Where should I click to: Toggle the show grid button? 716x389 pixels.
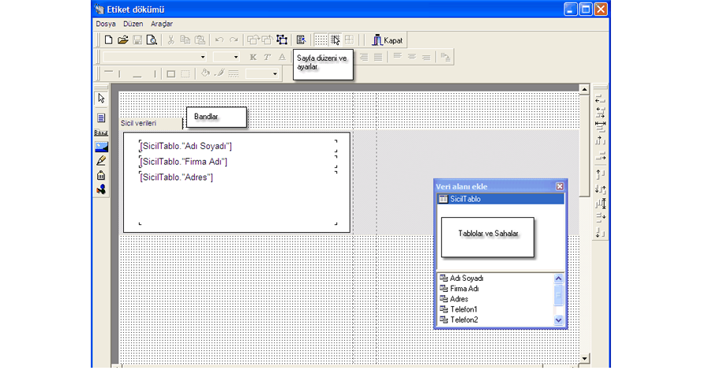coord(321,39)
